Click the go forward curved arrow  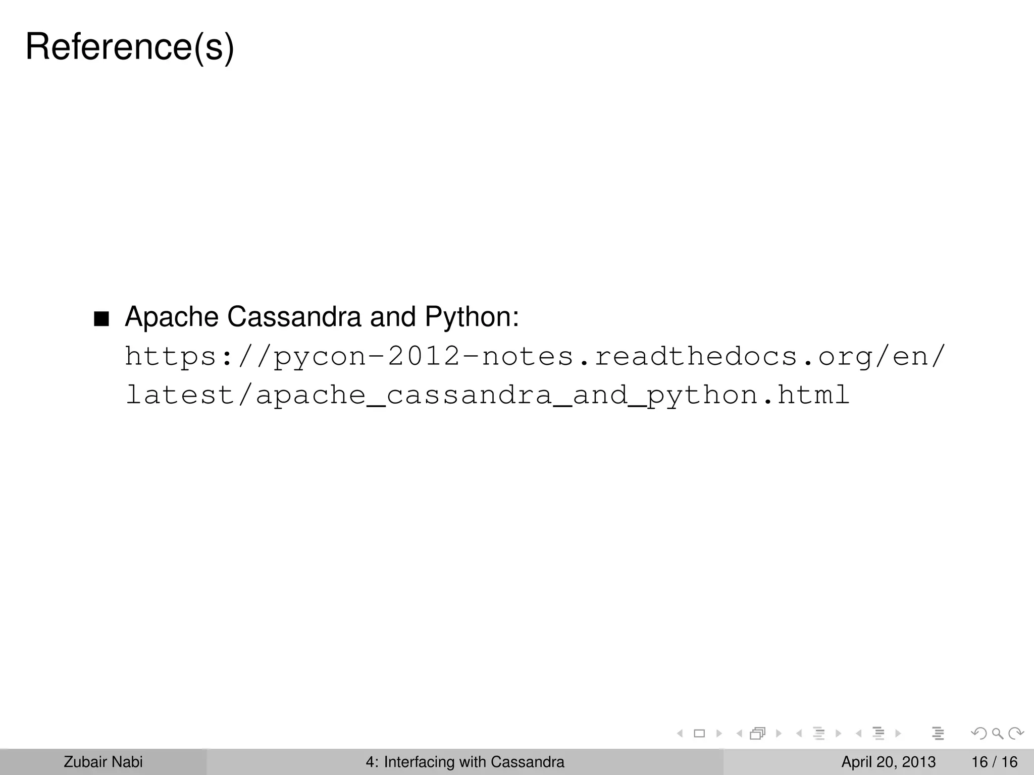1016,733
